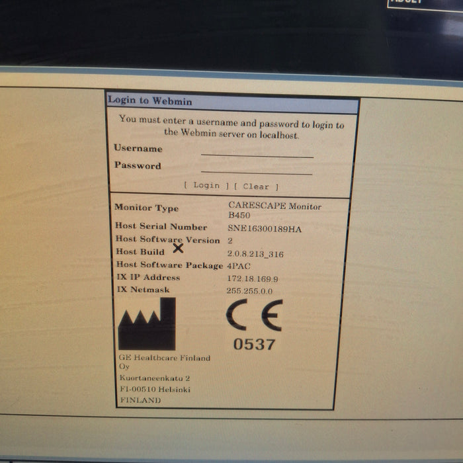Click the Username input field
Screen dimensions: 463x463
(x=257, y=151)
